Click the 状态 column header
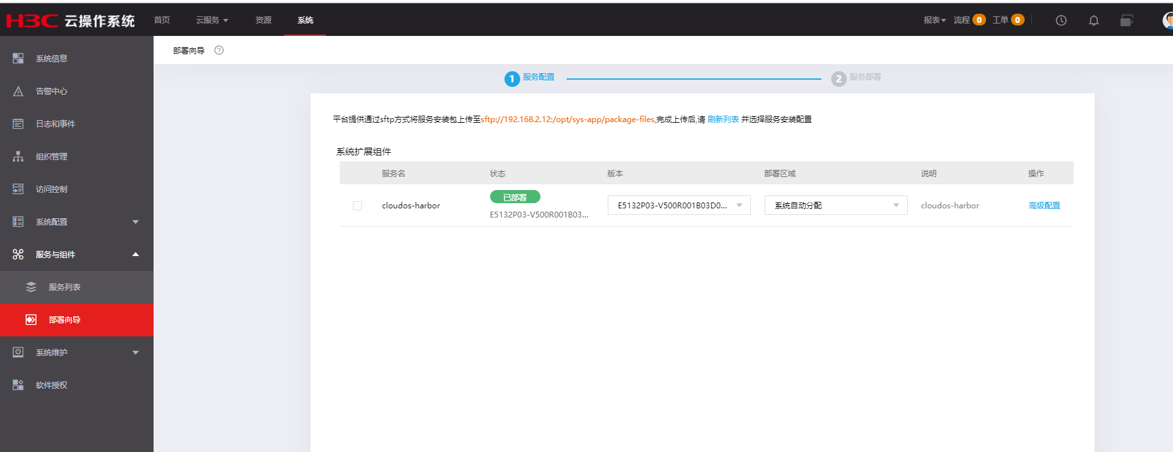 click(497, 174)
